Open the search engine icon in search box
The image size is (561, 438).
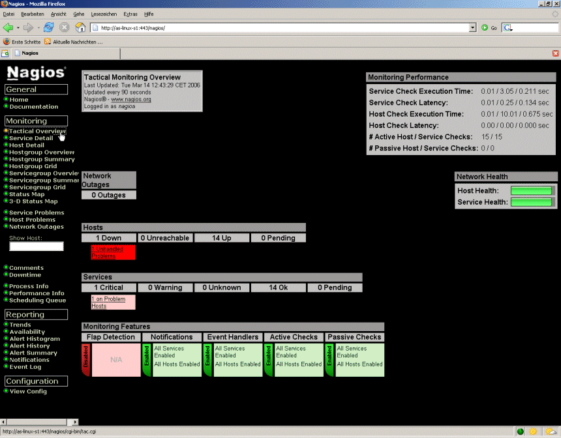coord(508,27)
